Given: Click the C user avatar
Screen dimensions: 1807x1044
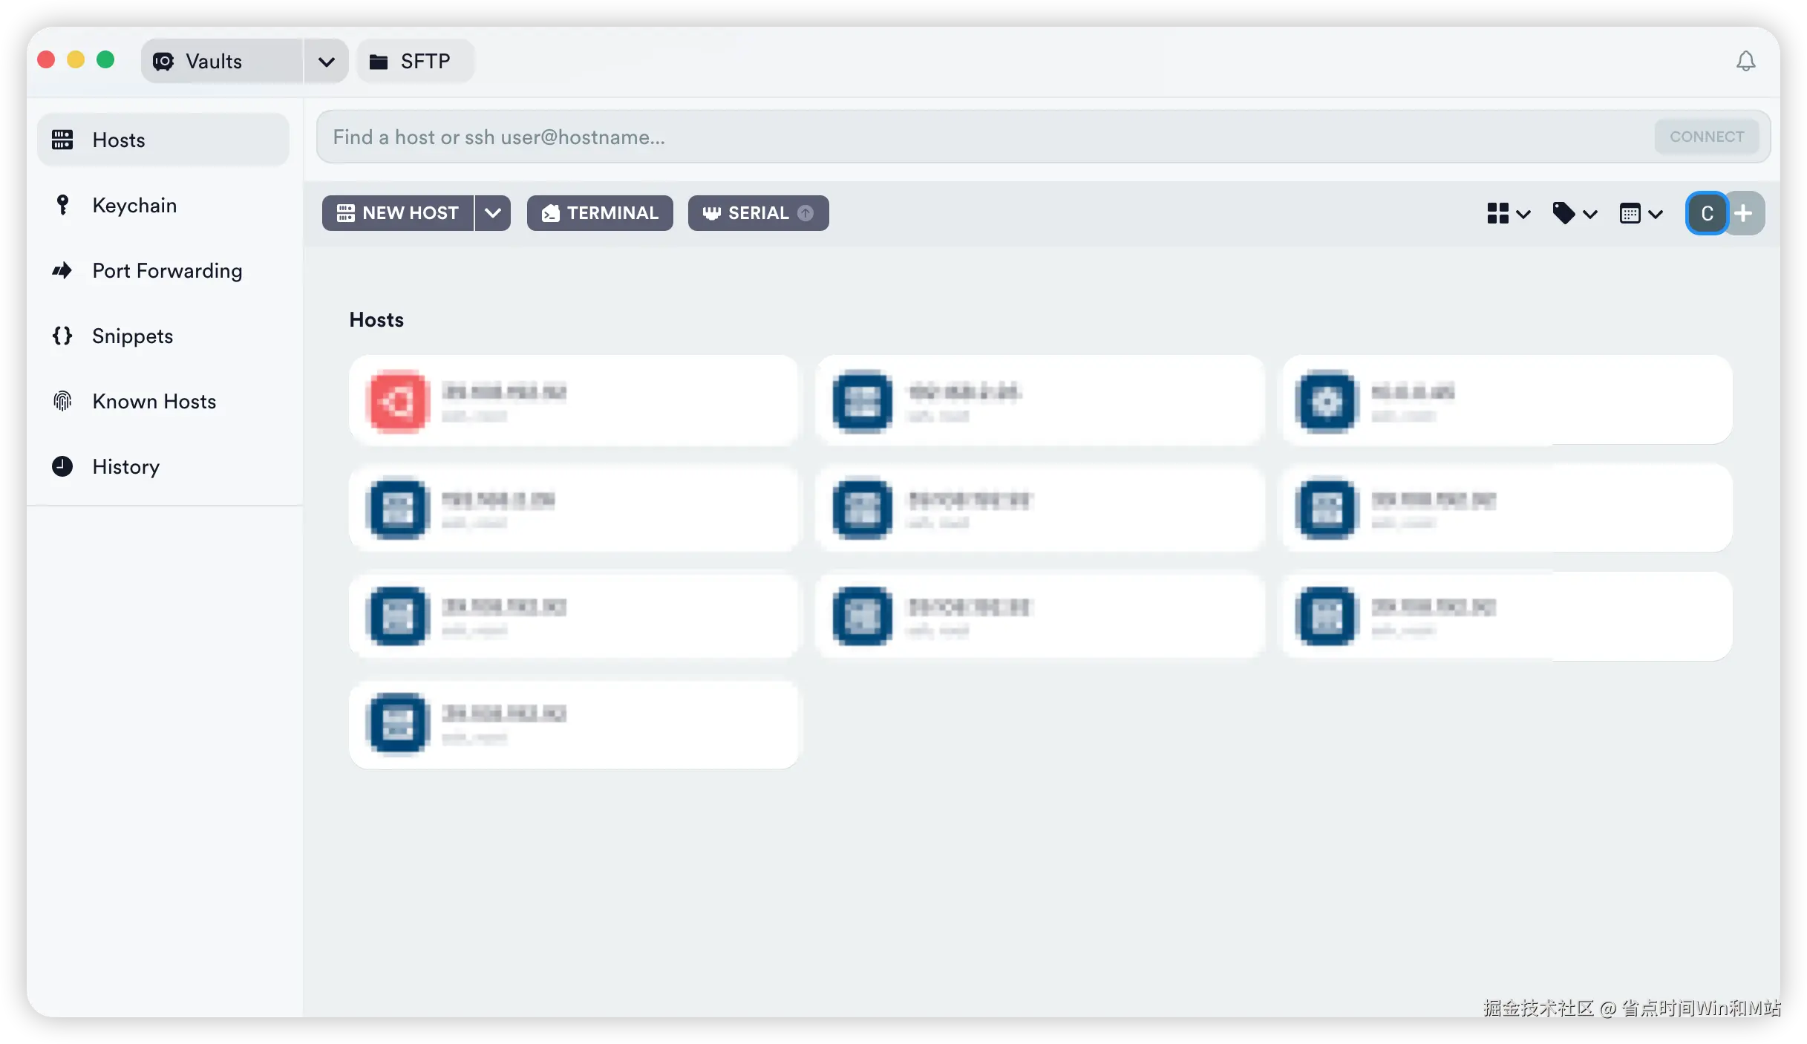Looking at the screenshot, I should pos(1707,214).
